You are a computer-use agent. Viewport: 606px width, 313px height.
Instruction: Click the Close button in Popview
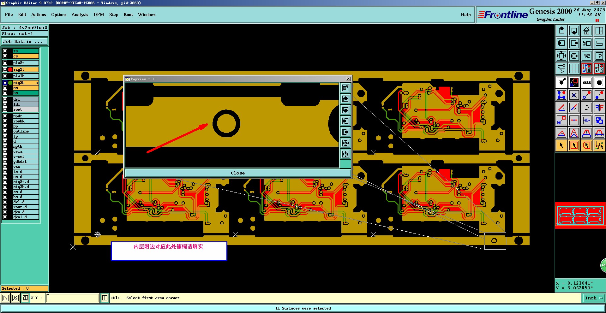pos(238,173)
